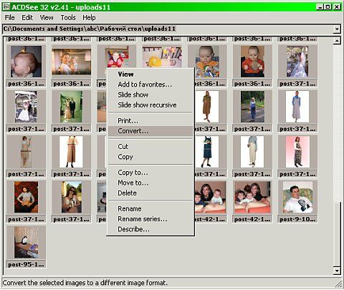The width and height of the screenshot is (344, 290).
Task: Select person in cream trousers thumbnail
Action: point(252,152)
